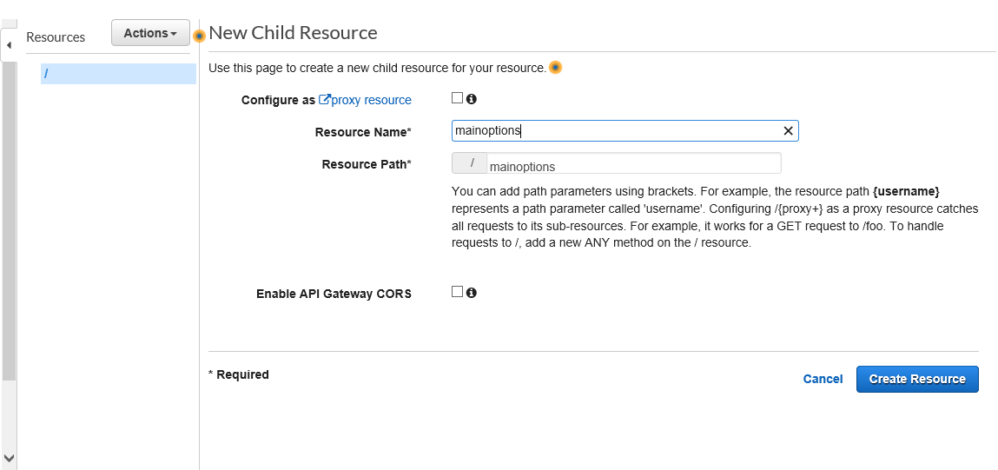Image resolution: width=998 pixels, height=470 pixels.
Task: Click the Resources panel heading
Action: (x=56, y=37)
